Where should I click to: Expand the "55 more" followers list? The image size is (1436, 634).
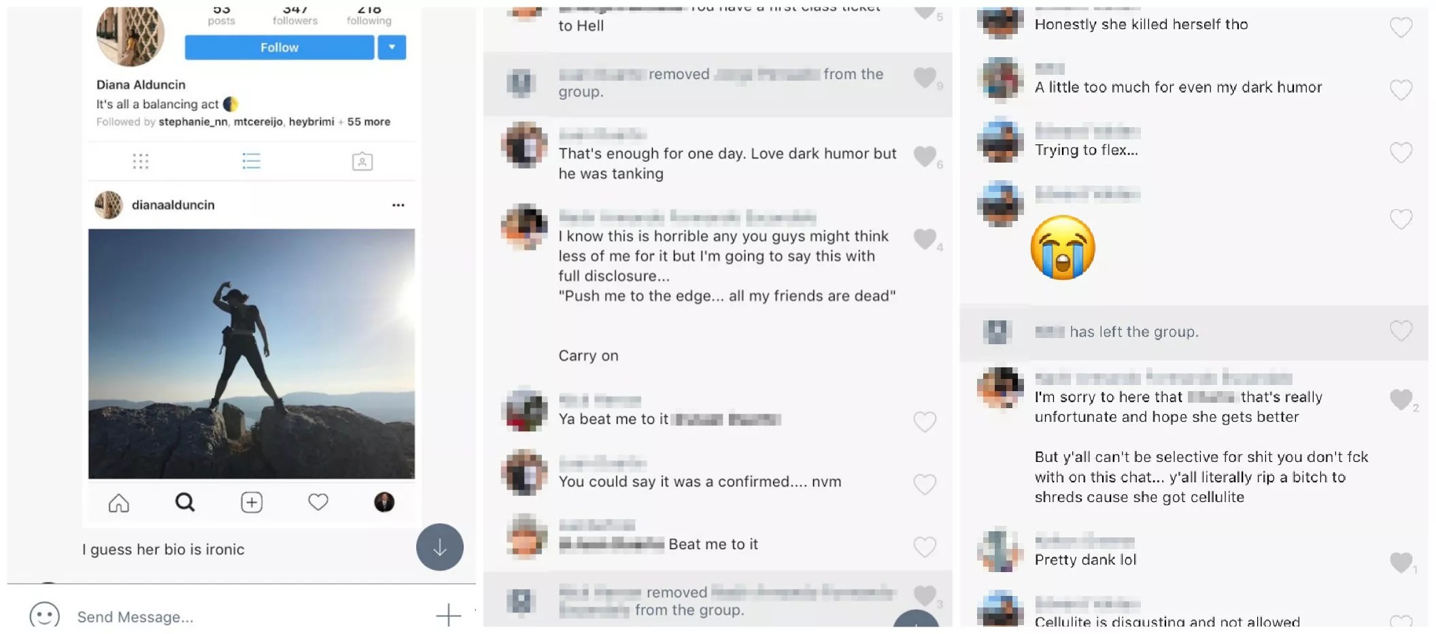[369, 122]
